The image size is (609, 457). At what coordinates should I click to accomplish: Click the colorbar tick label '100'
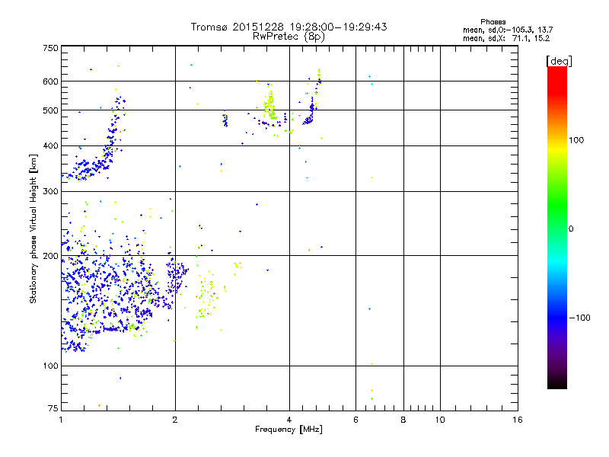576,140
